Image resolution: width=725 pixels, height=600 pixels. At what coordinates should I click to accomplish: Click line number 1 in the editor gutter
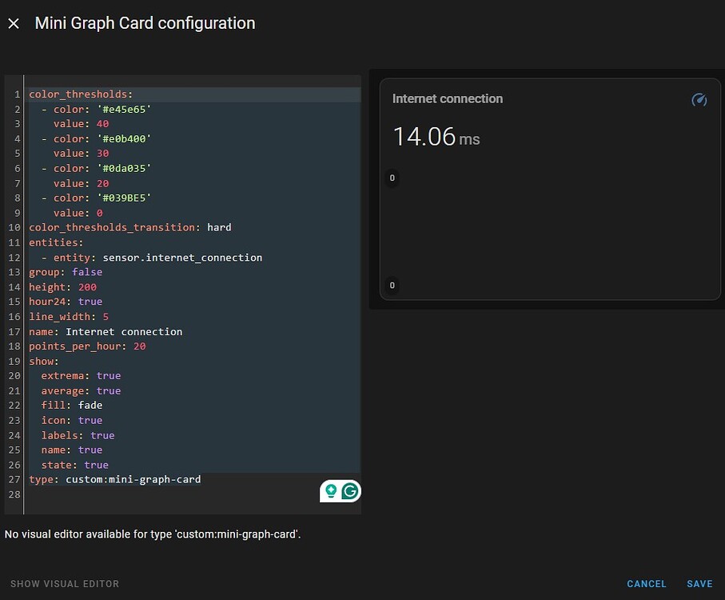[17, 94]
